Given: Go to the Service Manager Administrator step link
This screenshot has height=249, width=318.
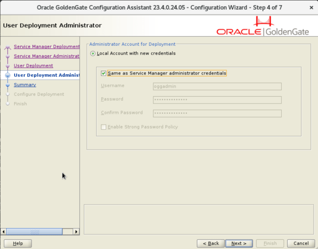Looking at the screenshot, I should (47, 56).
